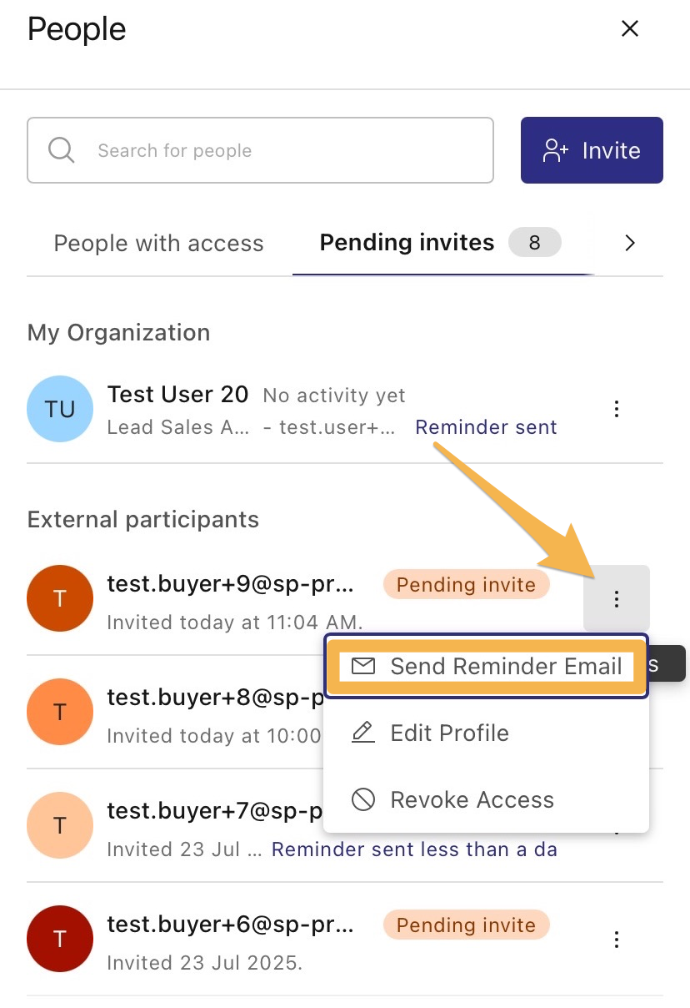Click the prohibition icon beside Revoke Access
Screen dimensions: 690x1008
(x=362, y=799)
